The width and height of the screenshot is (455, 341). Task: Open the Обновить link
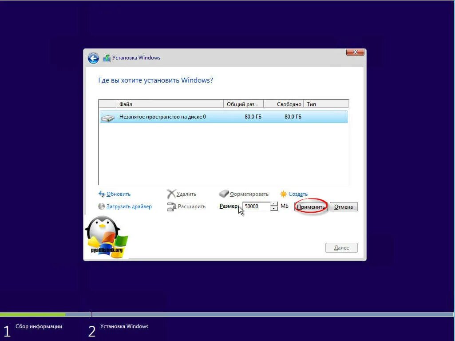coord(119,194)
